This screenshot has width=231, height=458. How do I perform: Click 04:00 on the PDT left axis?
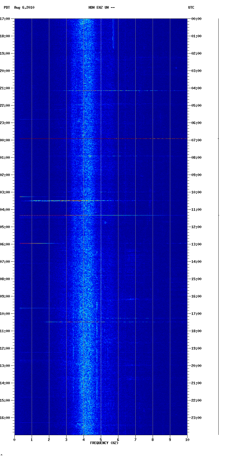click(5, 210)
